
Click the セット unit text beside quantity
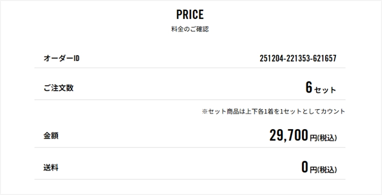click(x=325, y=90)
